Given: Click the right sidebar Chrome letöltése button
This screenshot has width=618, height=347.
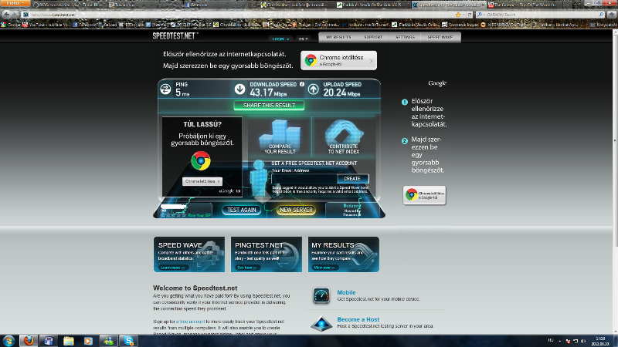Looking at the screenshot, I should click(x=424, y=195).
